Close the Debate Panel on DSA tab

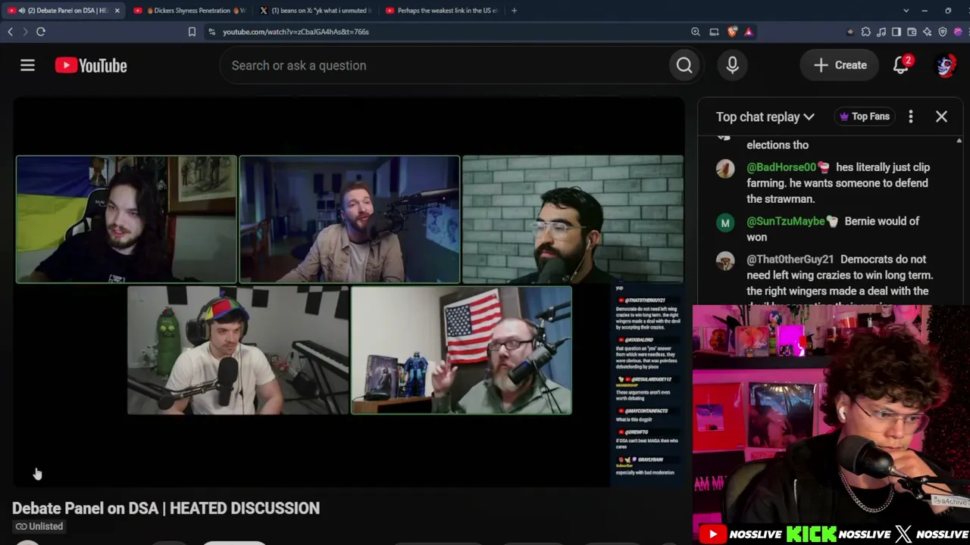pyautogui.click(x=117, y=11)
